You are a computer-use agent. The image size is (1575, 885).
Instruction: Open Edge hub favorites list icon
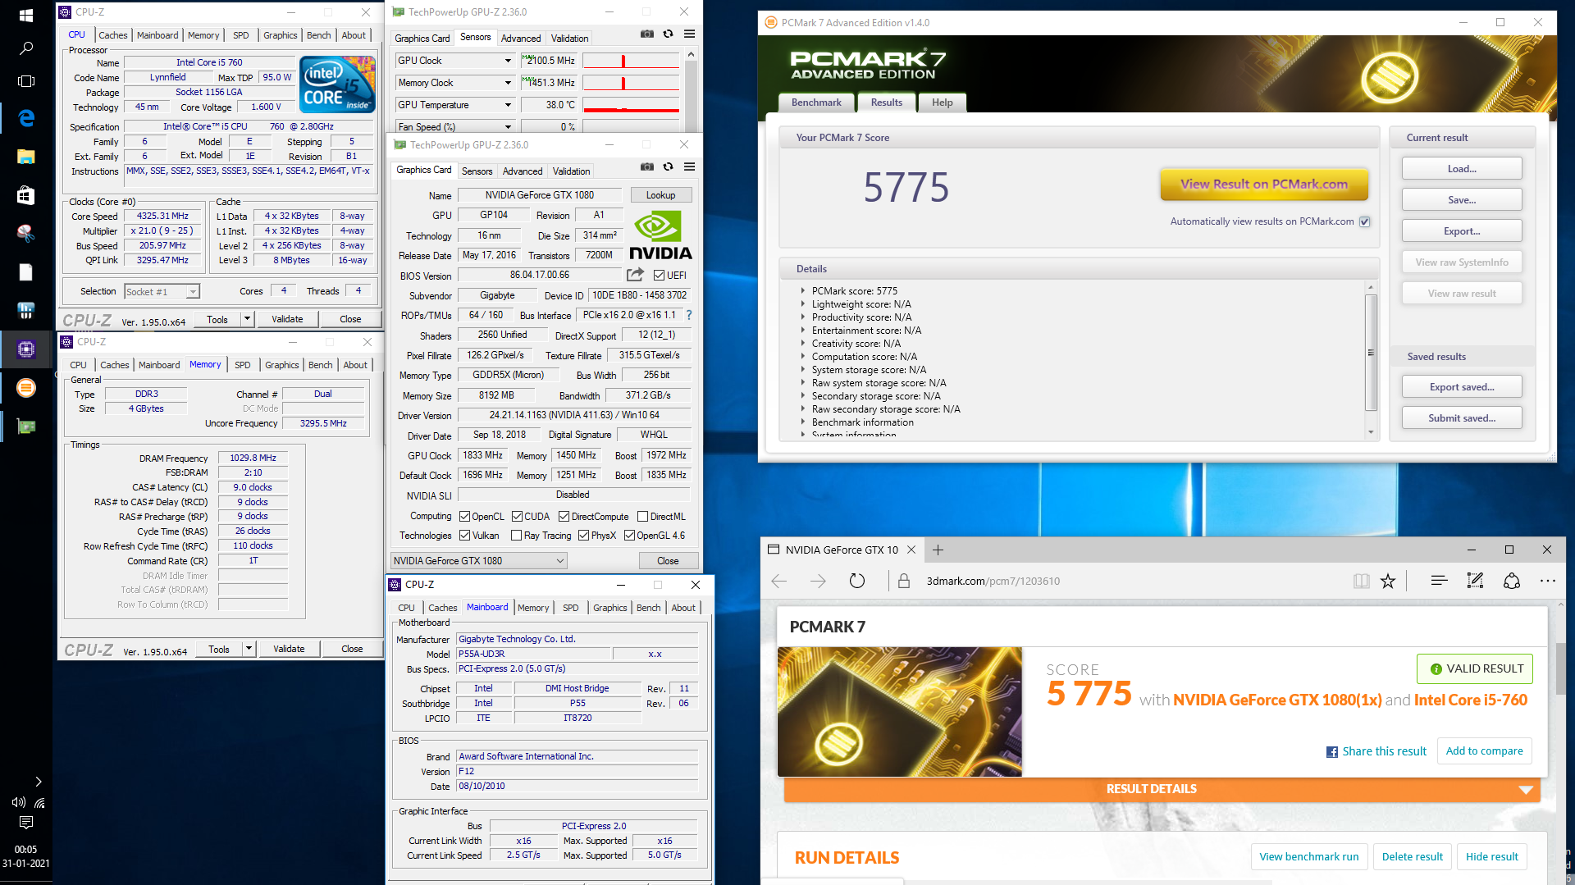pos(1439,581)
